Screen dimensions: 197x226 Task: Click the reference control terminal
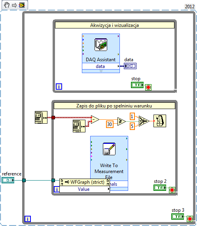click(8, 180)
